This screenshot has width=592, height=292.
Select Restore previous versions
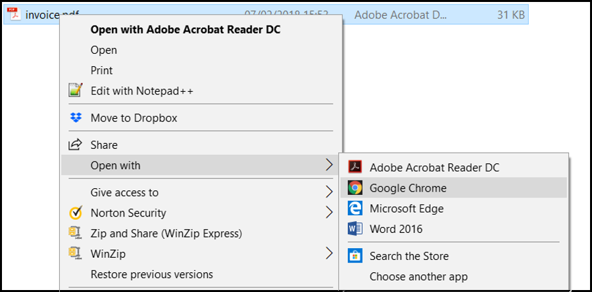pos(151,274)
